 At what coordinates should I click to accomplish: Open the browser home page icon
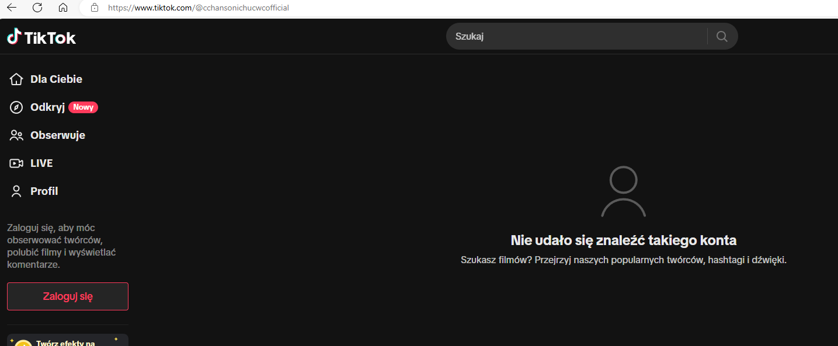(63, 8)
